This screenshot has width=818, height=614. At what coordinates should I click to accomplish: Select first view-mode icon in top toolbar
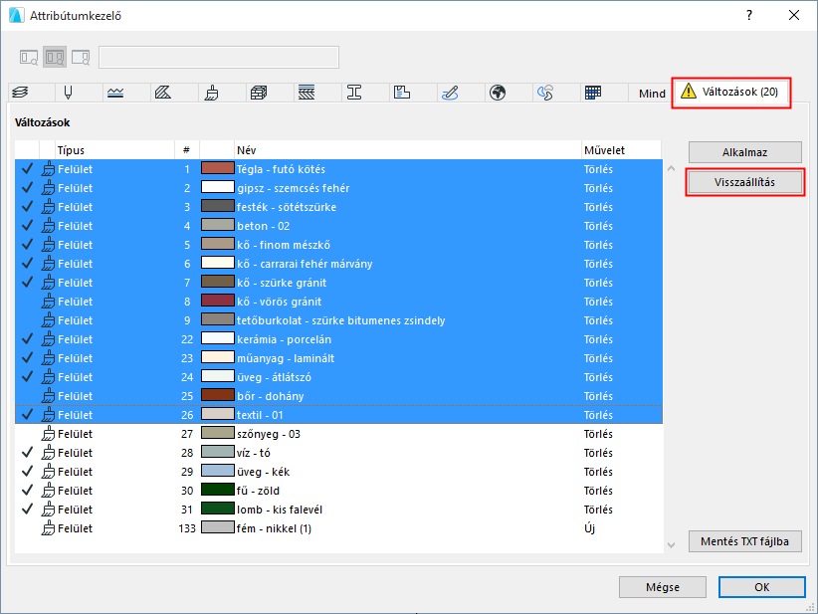point(29,57)
